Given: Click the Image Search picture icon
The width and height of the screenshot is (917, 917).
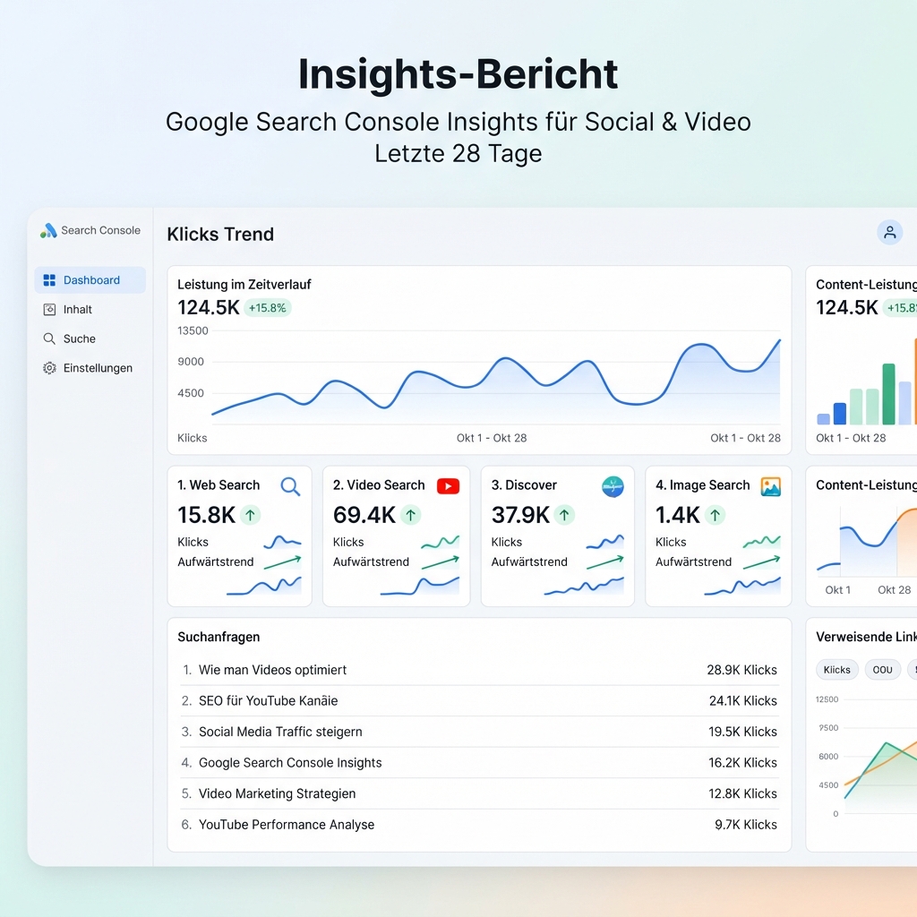Looking at the screenshot, I should 771,486.
